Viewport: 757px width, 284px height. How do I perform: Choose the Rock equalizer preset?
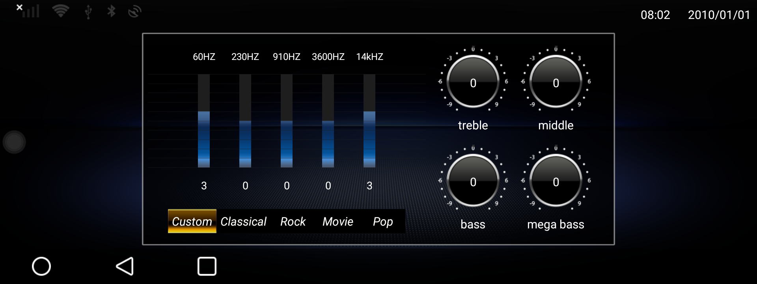click(293, 221)
